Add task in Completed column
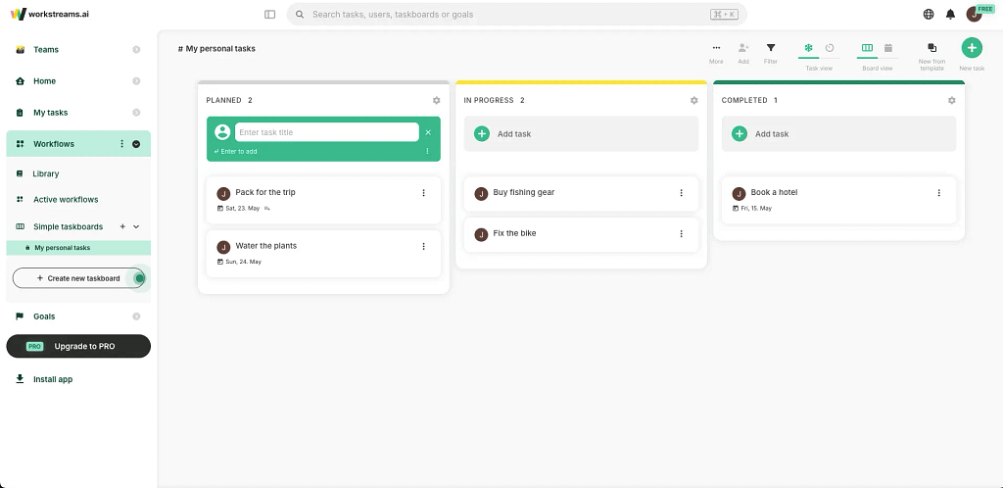1003x488 pixels. (838, 133)
